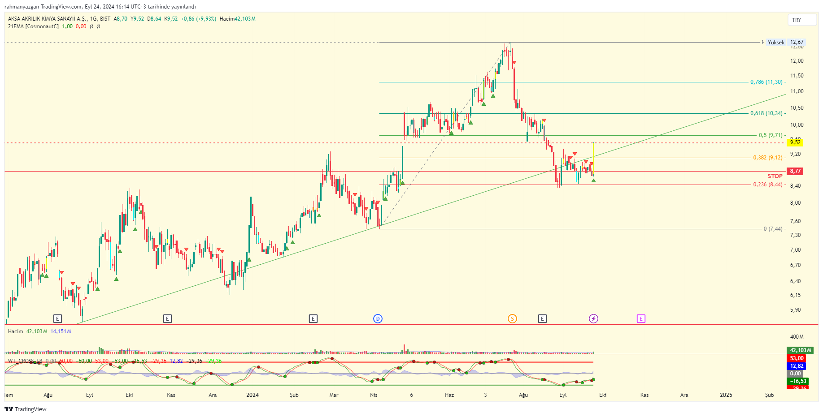
Task: Click the 21EMA [CosmonautC] indicator legend
Action: (33, 26)
